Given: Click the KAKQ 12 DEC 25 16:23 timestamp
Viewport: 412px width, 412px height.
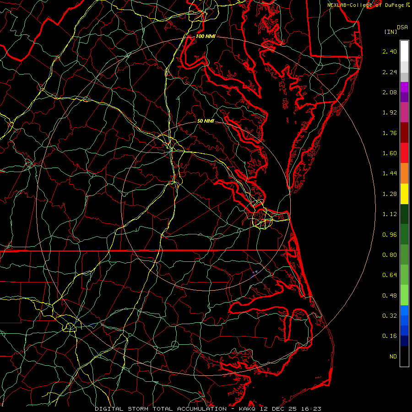Looking at the screenshot, I should tap(280, 409).
